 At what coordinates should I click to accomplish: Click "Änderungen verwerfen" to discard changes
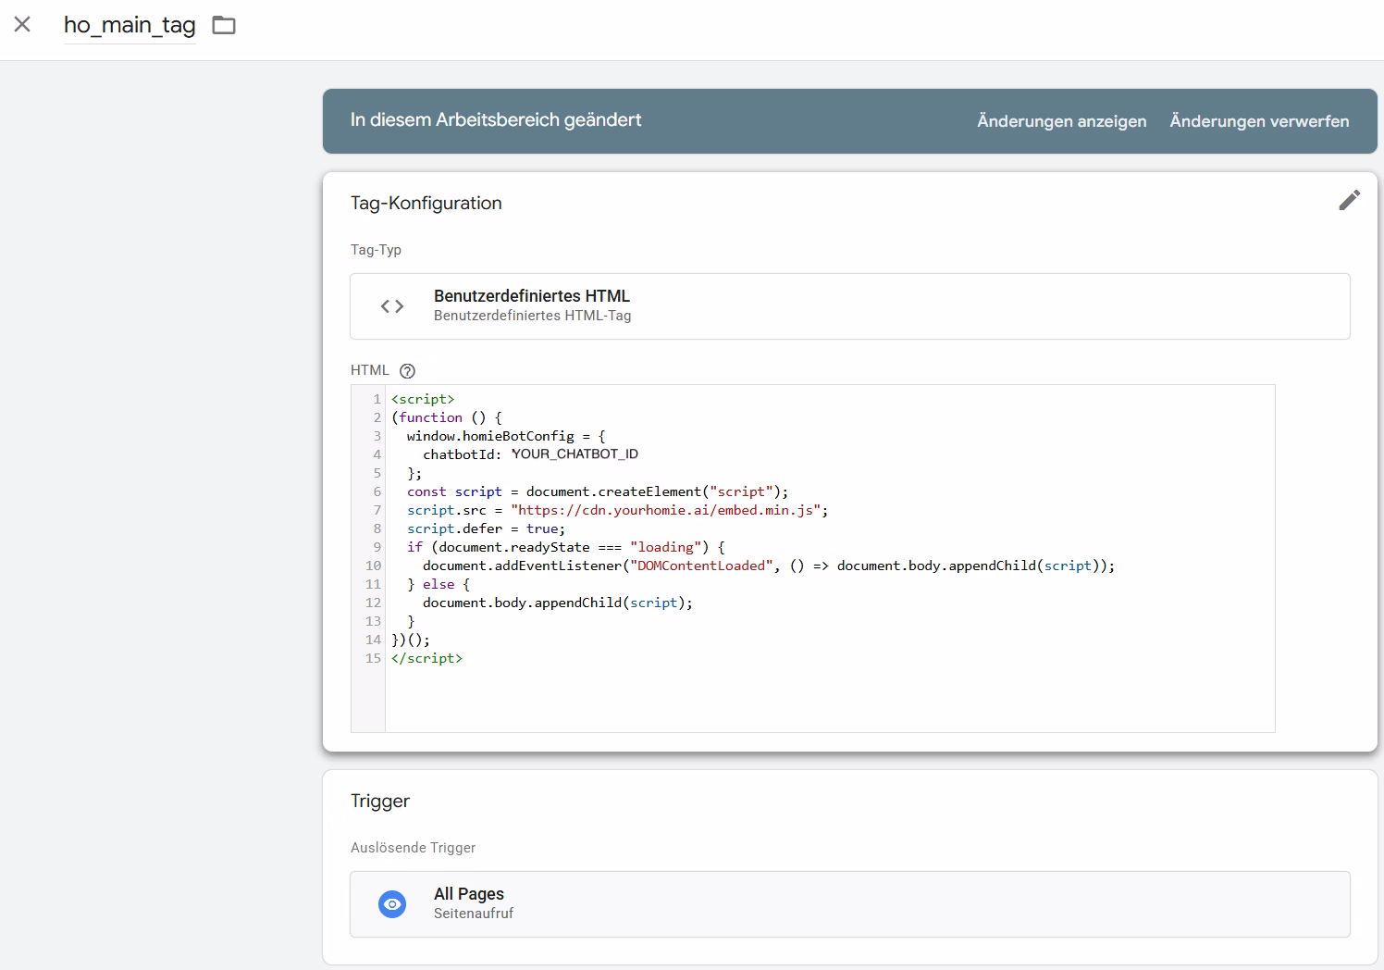(1259, 120)
